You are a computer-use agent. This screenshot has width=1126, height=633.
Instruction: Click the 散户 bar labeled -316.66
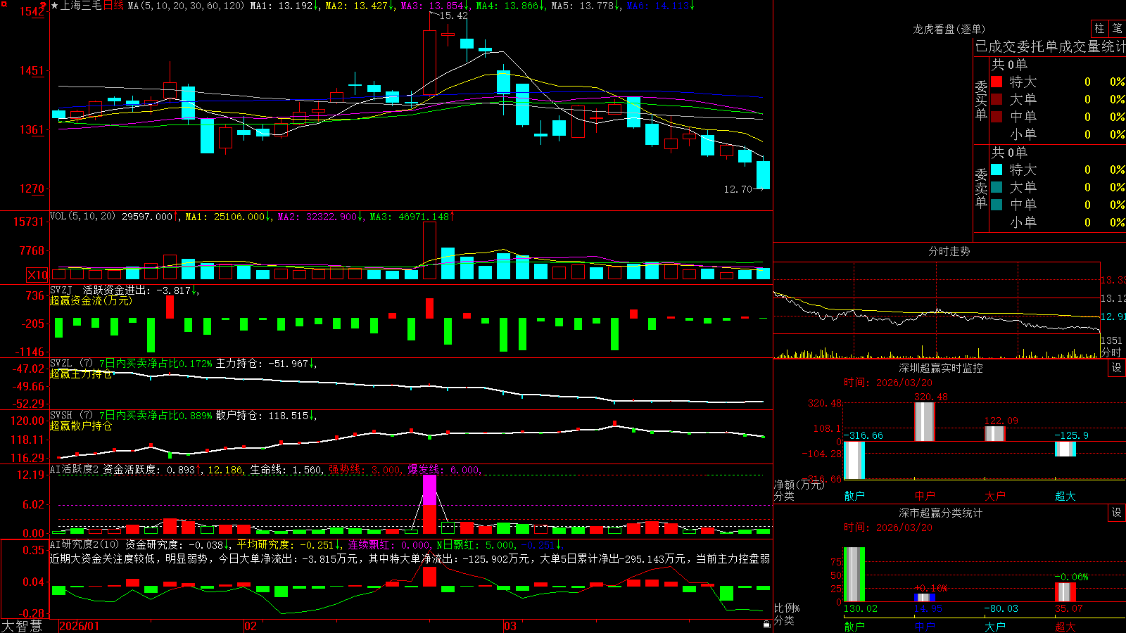[854, 460]
